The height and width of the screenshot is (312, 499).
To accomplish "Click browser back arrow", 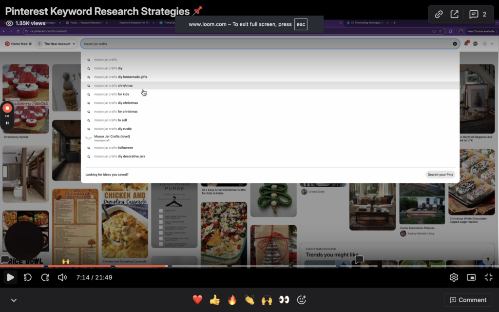I will (4, 31).
